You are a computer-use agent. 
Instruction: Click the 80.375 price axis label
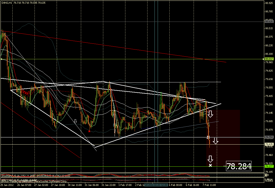click(x=269, y=37)
